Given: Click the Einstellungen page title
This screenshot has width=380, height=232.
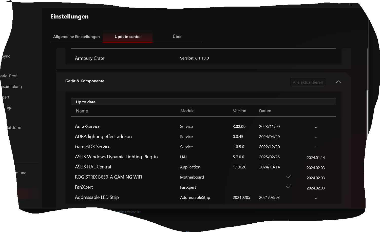Looking at the screenshot, I should coord(69,16).
